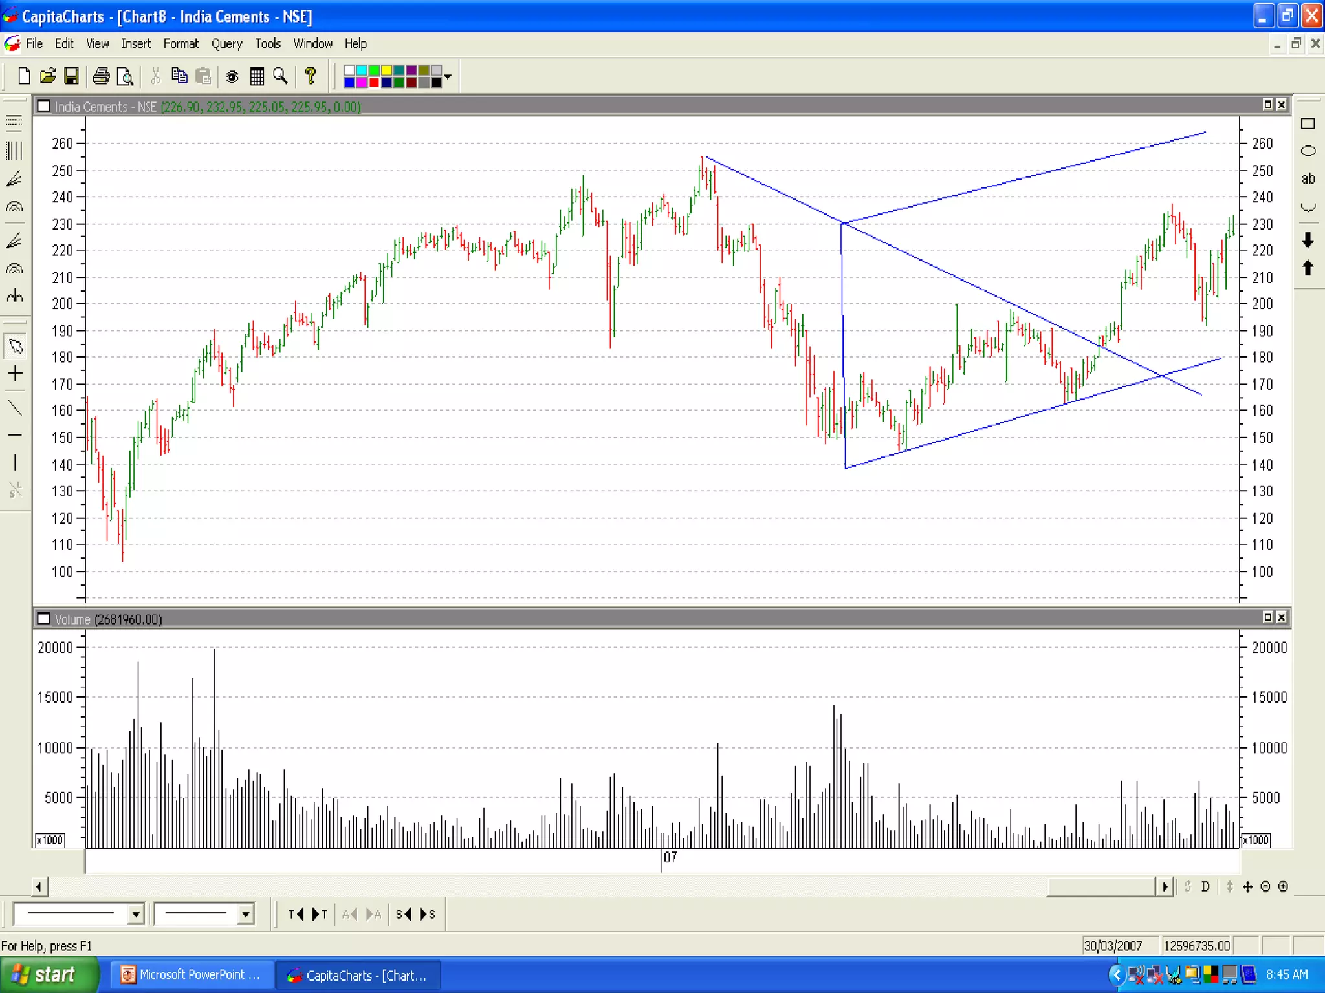
Task: Toggle the India Cements panel checkbox
Action: (44, 106)
